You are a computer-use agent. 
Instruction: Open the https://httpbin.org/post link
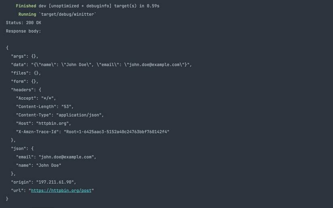pyautogui.click(x=61, y=191)
